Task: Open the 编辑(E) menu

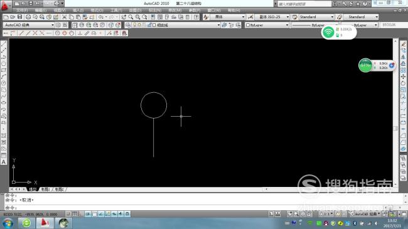Action: point(41,10)
